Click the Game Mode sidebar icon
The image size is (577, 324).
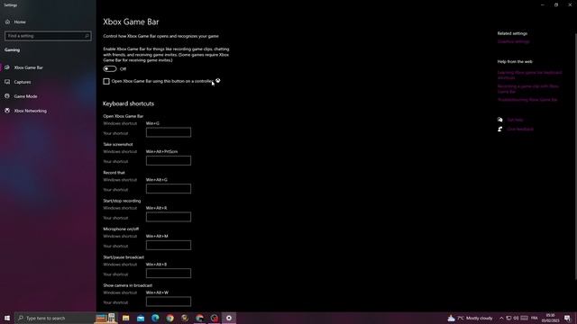[x=7, y=96]
